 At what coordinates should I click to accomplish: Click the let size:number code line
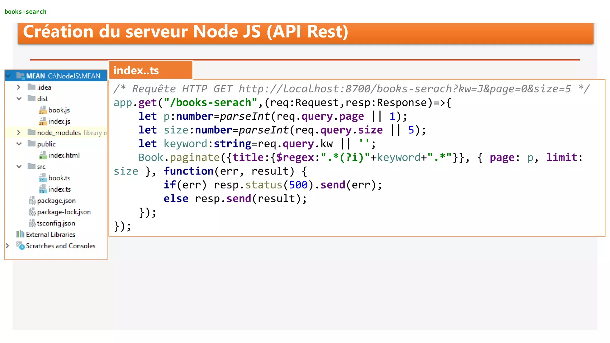(x=282, y=130)
